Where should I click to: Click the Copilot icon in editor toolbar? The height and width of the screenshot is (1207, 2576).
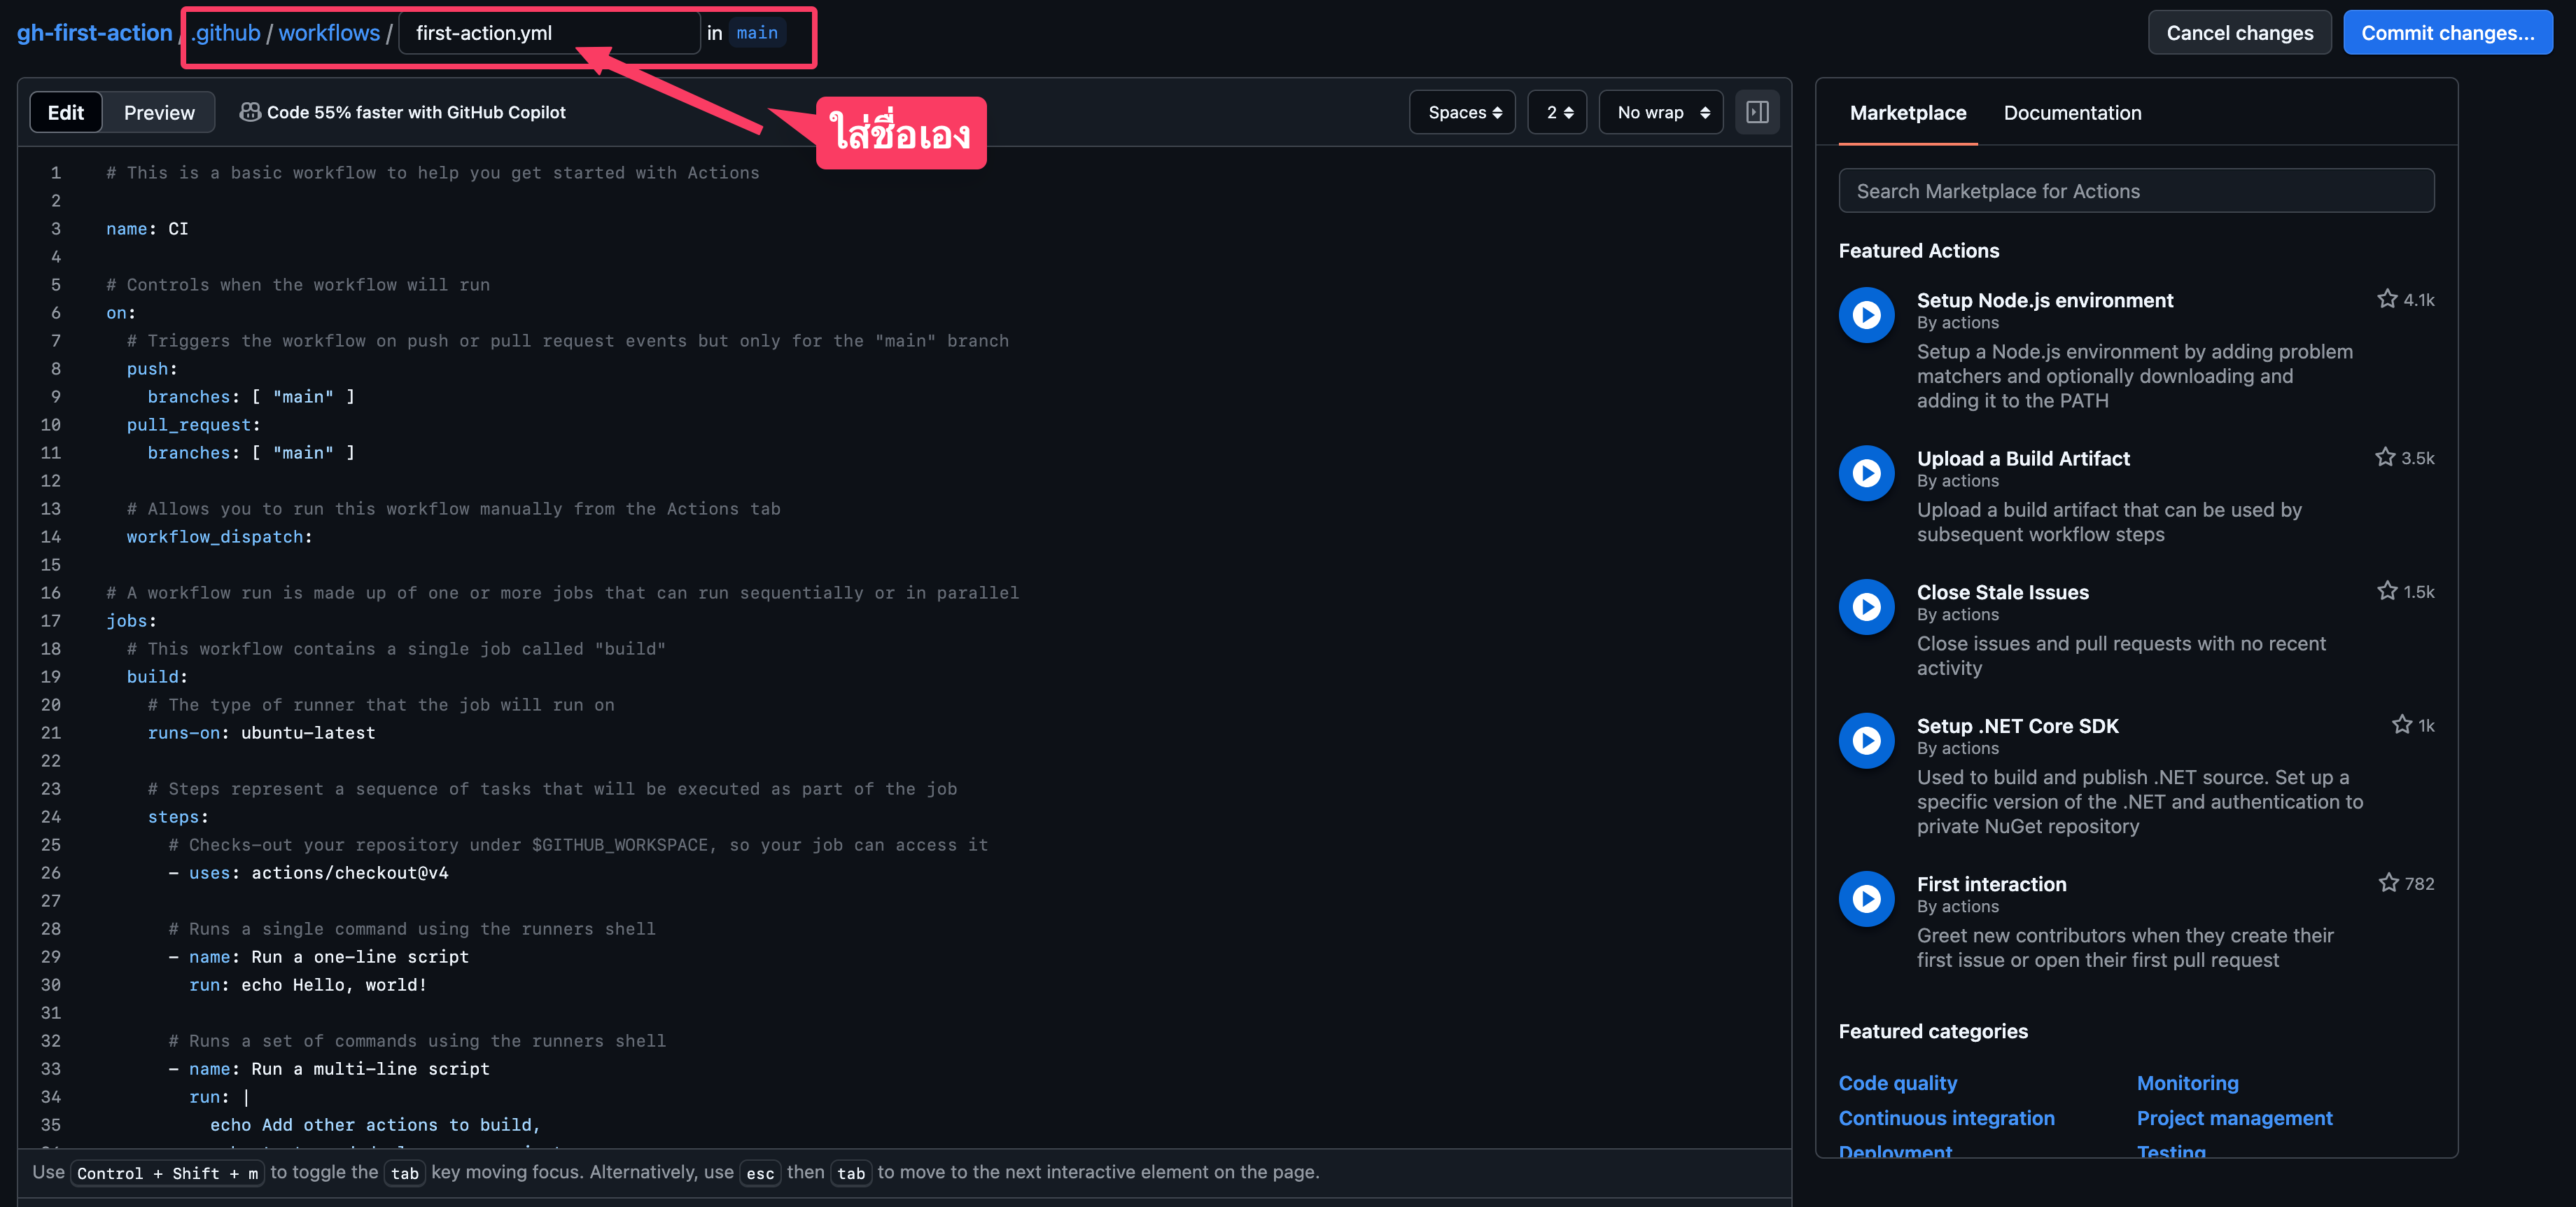pos(250,112)
